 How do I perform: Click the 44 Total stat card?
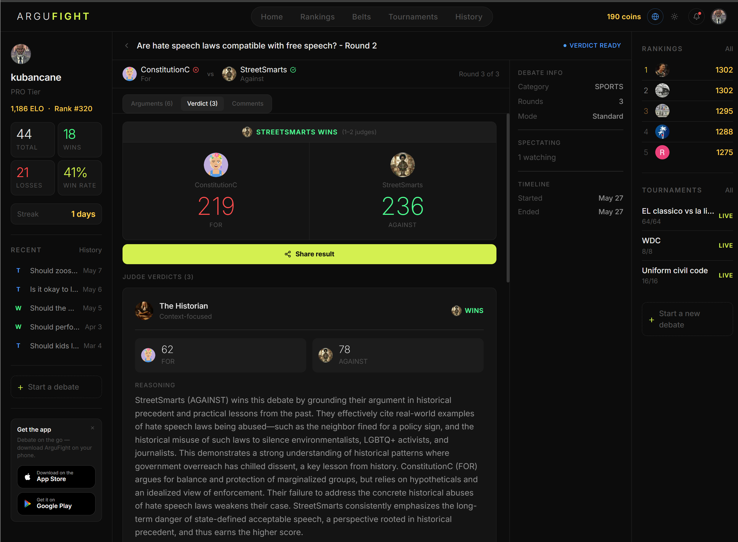[33, 140]
